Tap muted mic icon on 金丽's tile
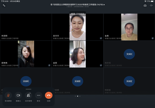This screenshot has width=155, height=108. (x=101, y=65)
